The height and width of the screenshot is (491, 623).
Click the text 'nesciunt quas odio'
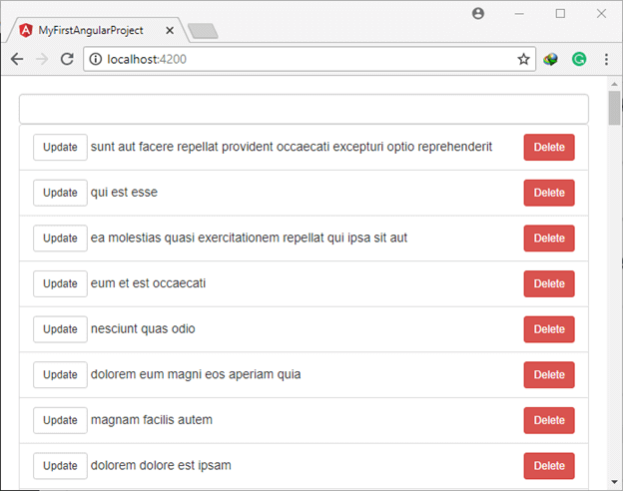143,329
